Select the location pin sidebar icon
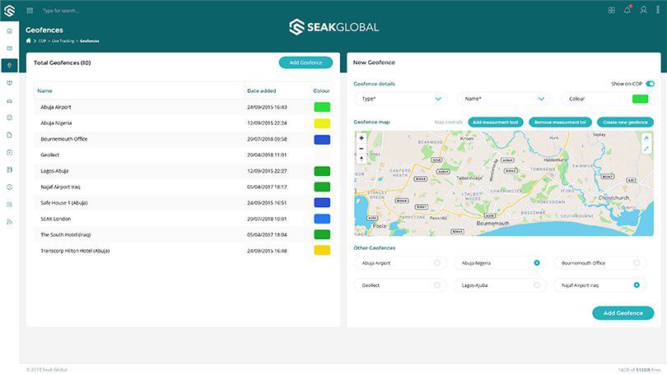The height and width of the screenshot is (374, 667). click(x=9, y=65)
